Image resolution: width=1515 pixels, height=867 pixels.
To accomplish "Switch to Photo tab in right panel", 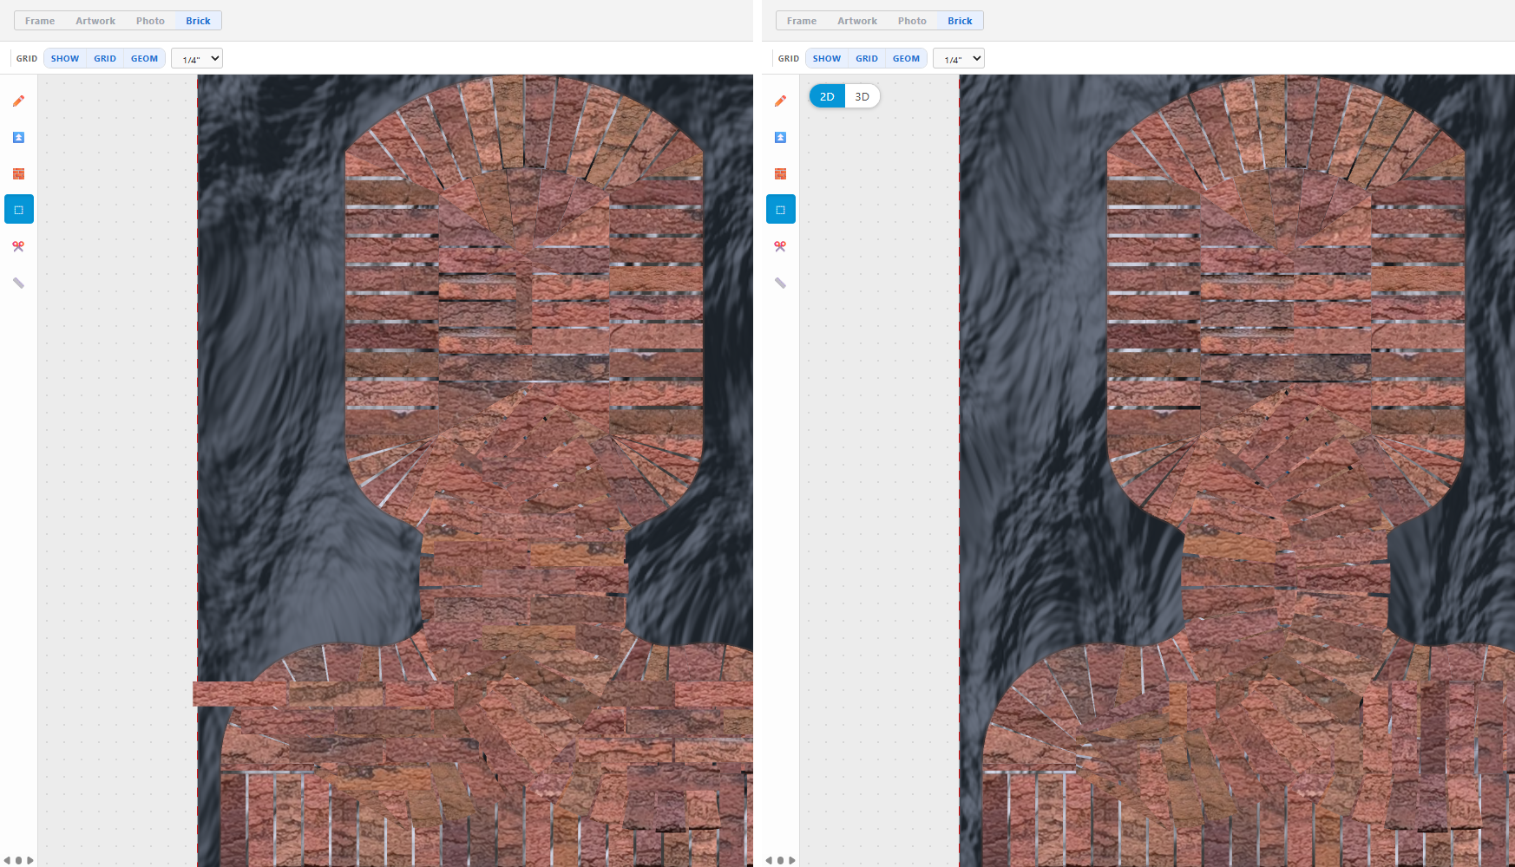I will point(912,21).
